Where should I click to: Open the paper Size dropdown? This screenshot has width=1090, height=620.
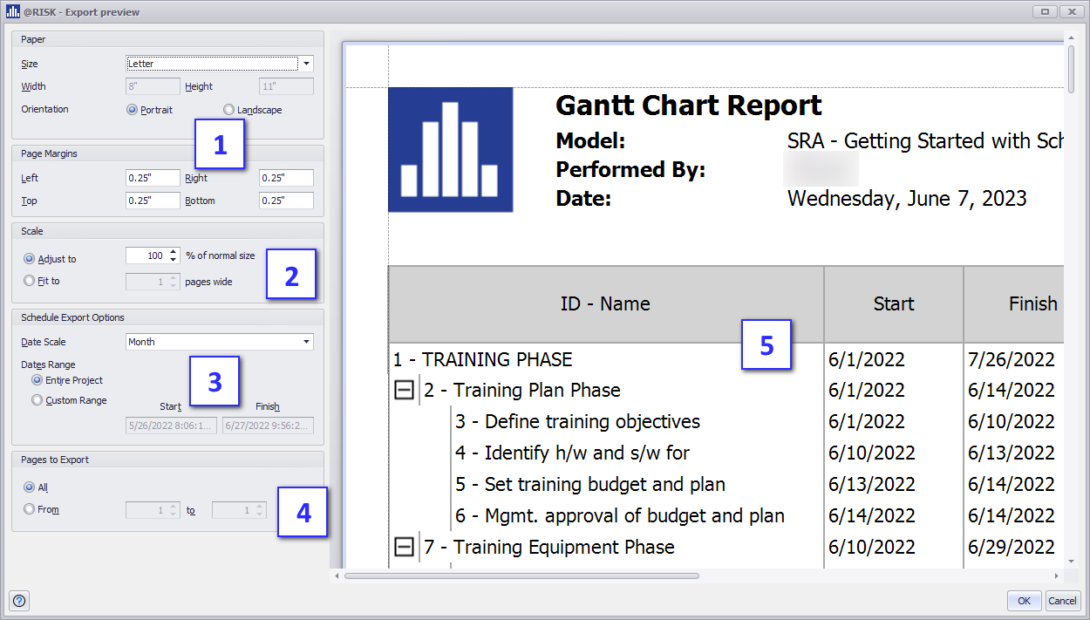coord(306,64)
